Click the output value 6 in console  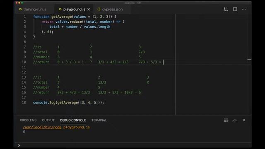click(x=24, y=132)
